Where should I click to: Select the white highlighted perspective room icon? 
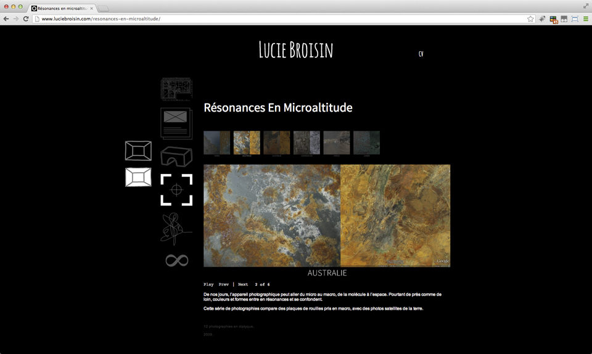tap(138, 177)
